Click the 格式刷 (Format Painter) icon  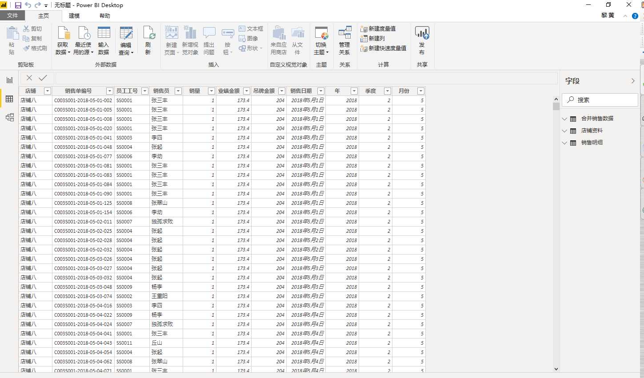point(27,48)
